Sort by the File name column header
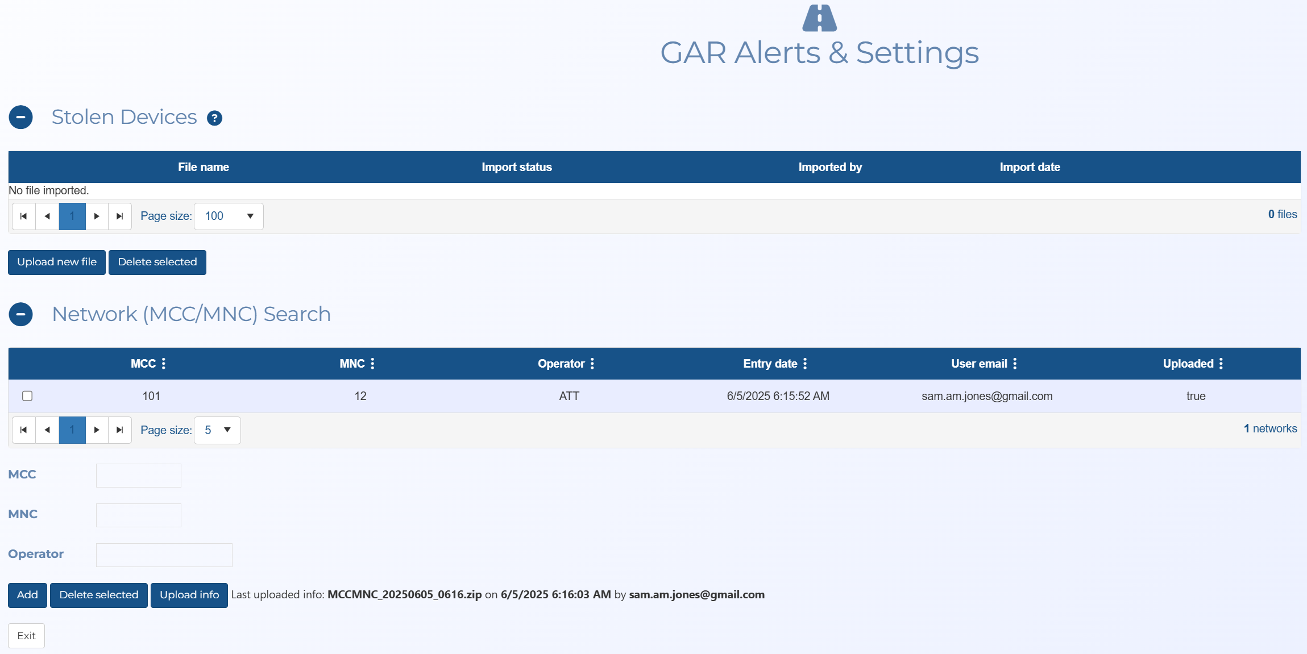The height and width of the screenshot is (654, 1307). [x=203, y=167]
